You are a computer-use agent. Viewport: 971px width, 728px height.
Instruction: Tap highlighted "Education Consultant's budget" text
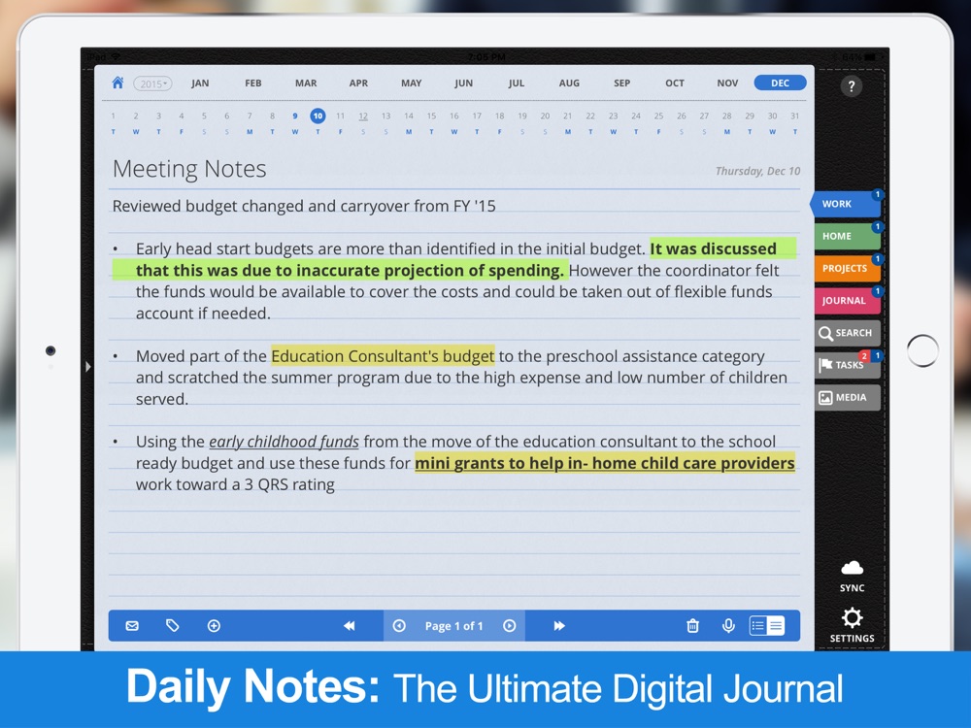tap(383, 356)
